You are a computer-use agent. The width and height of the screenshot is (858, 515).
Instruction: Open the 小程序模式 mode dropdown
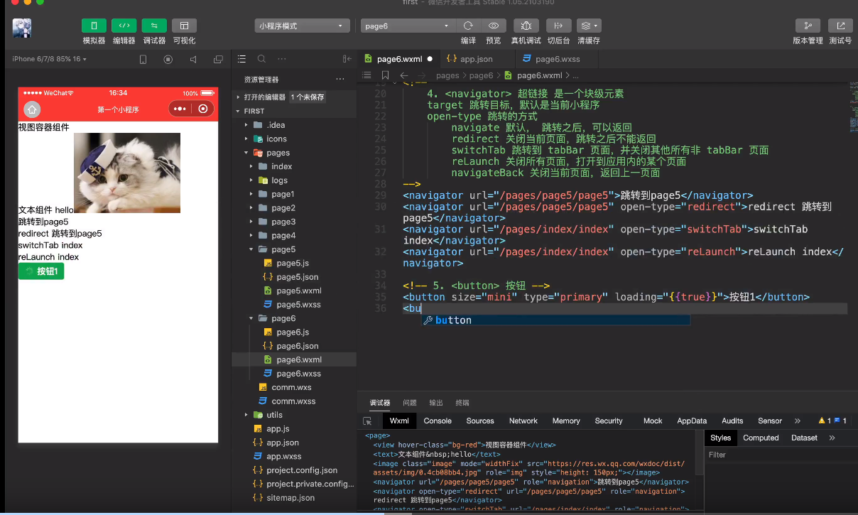pos(302,26)
